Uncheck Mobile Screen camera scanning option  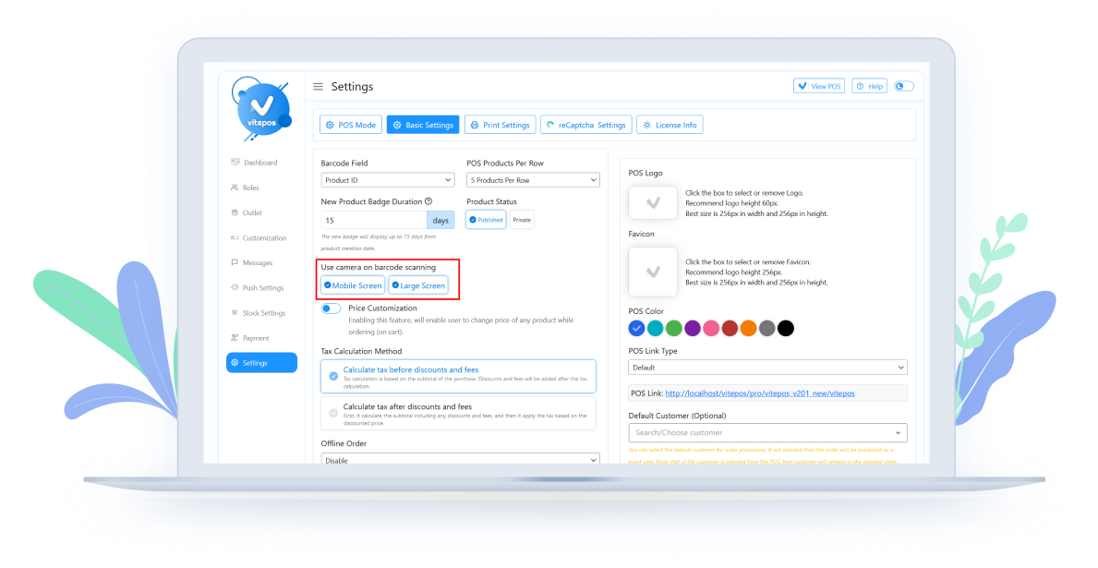coord(352,285)
